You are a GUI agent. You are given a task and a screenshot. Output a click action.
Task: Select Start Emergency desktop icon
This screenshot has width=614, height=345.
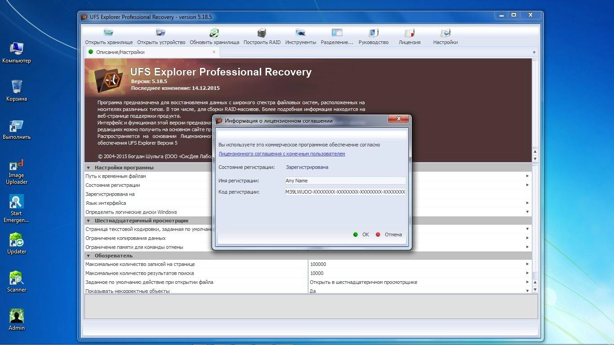point(17,209)
